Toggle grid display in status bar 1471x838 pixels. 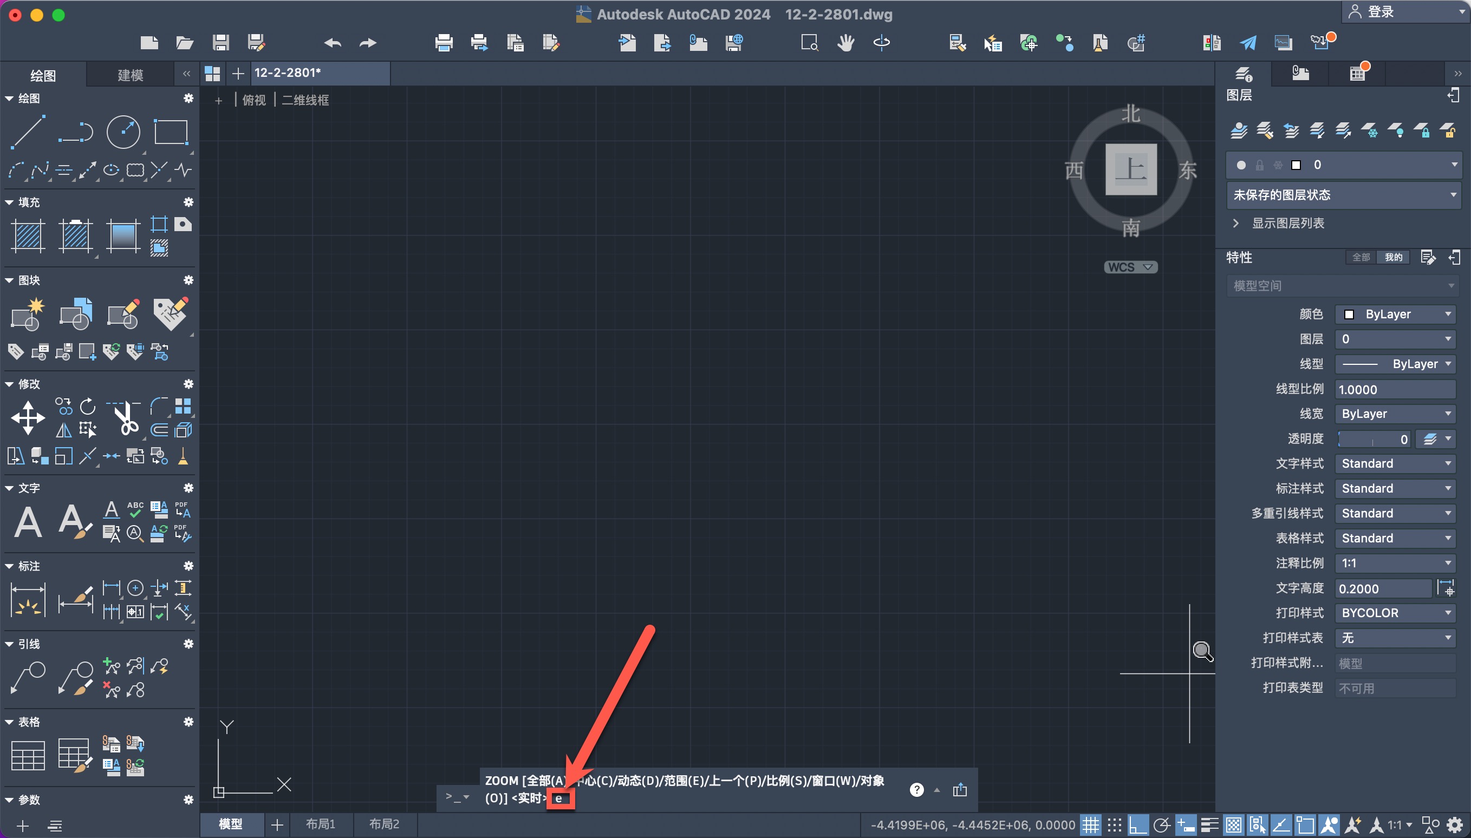(x=1090, y=825)
